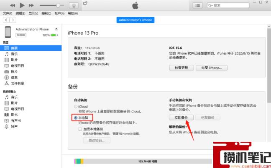
Task: Click the iOS 15.6 version label
Action: click(x=175, y=48)
